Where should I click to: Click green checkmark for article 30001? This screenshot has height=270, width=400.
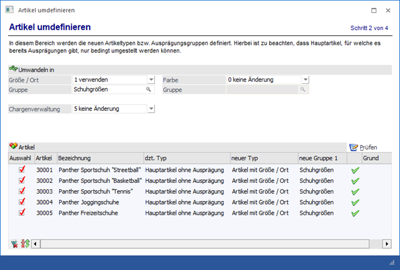point(355,170)
